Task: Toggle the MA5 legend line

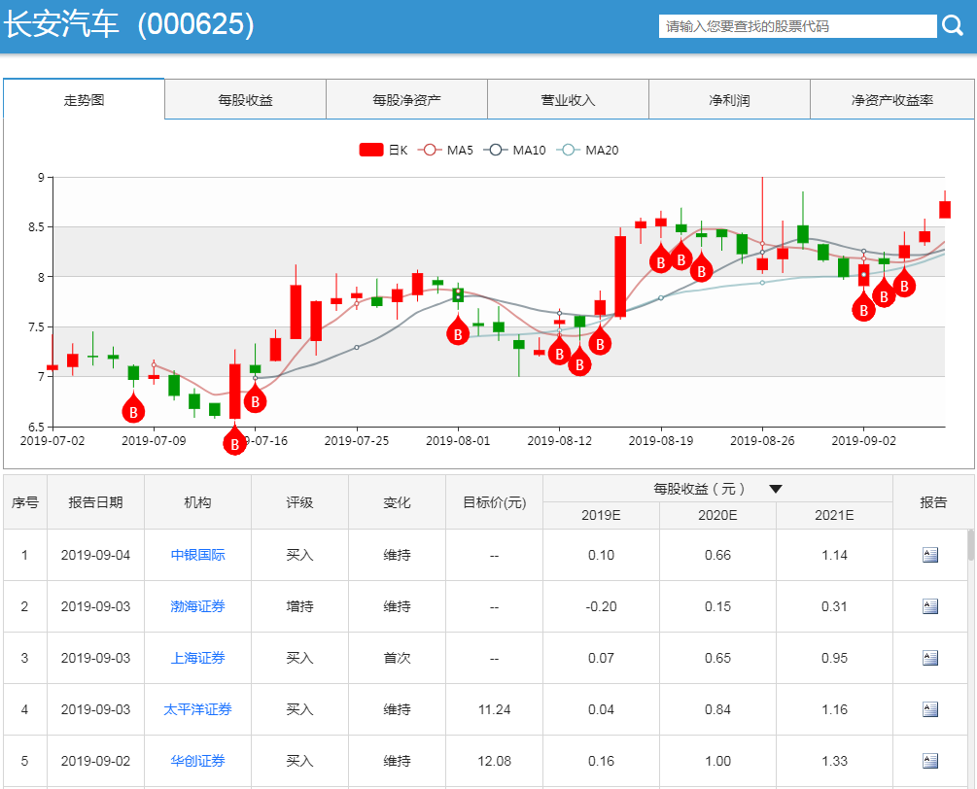Action: [445, 150]
